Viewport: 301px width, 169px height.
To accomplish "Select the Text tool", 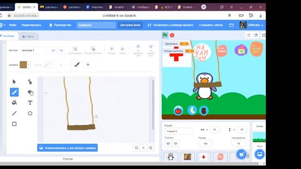I will 30,103.
